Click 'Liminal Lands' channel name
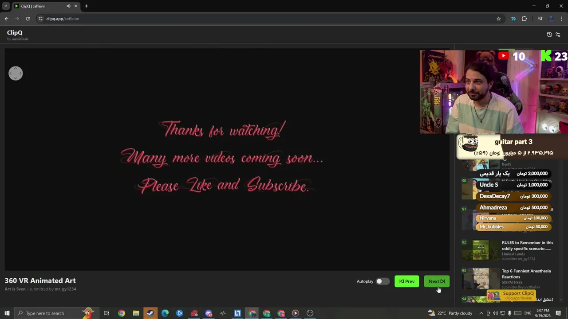 (513, 254)
